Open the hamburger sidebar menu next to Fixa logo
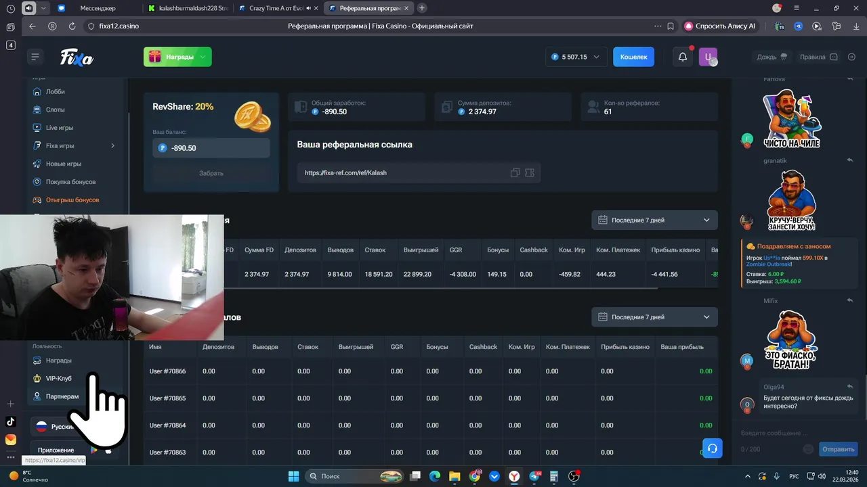 click(35, 57)
